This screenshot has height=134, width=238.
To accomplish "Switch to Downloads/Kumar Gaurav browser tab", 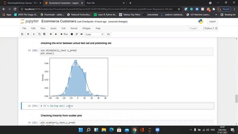I will click(23, 3).
